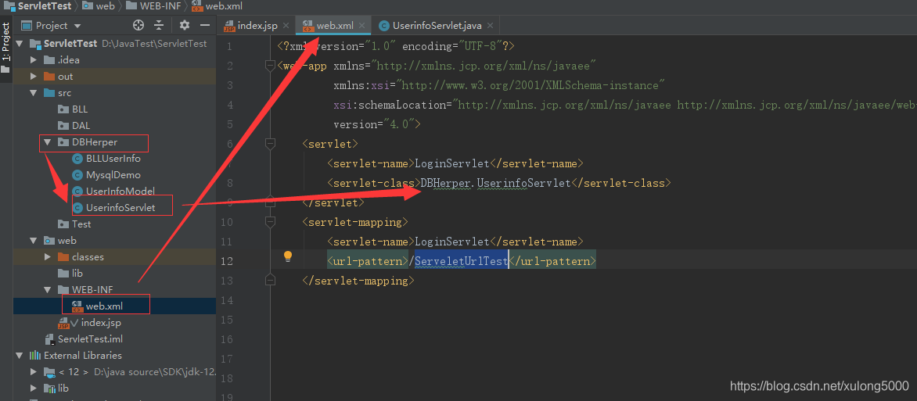Expand the out folder

point(33,76)
